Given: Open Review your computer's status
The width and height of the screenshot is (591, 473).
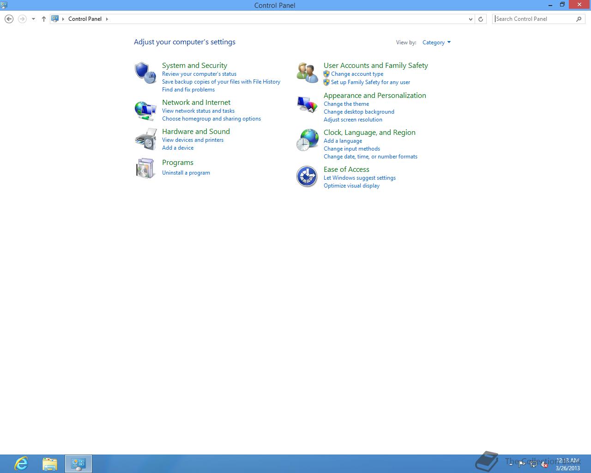Looking at the screenshot, I should tap(199, 74).
